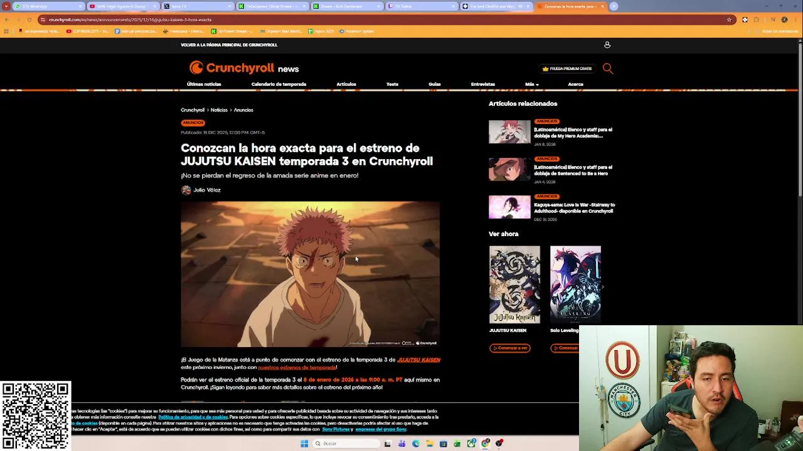The image size is (803, 451).
Task: Open the apps grid icon in the bookmarks bar
Action: click(6, 31)
